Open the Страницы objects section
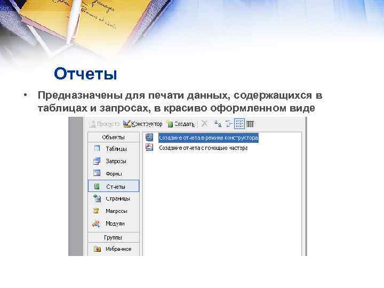This screenshot has width=384, height=288. tap(114, 198)
